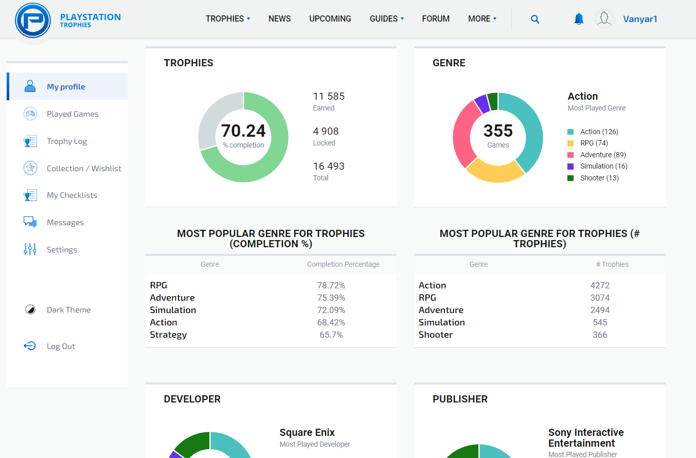Click the Collection / Wishlist star icon
696x458 pixels.
coord(30,168)
